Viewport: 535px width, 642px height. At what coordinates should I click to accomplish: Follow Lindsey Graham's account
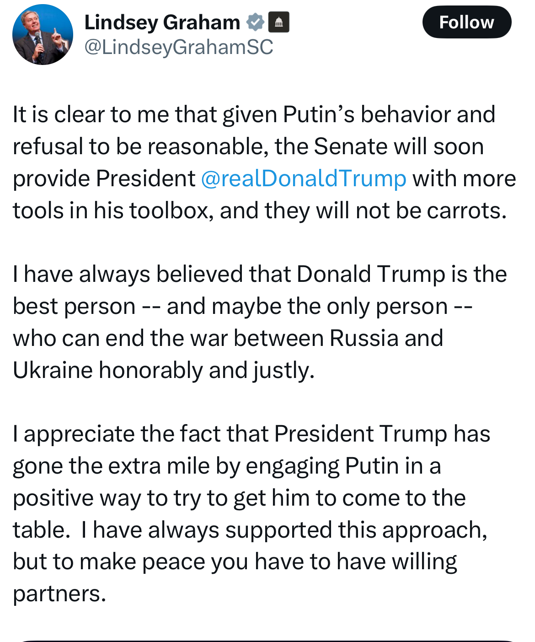(466, 22)
